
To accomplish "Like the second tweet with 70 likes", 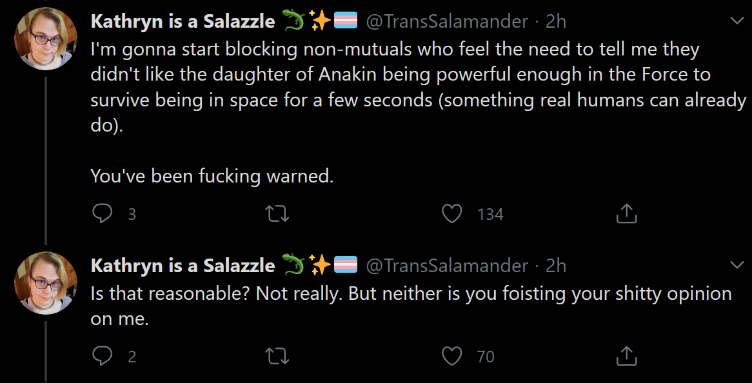I will 451,356.
